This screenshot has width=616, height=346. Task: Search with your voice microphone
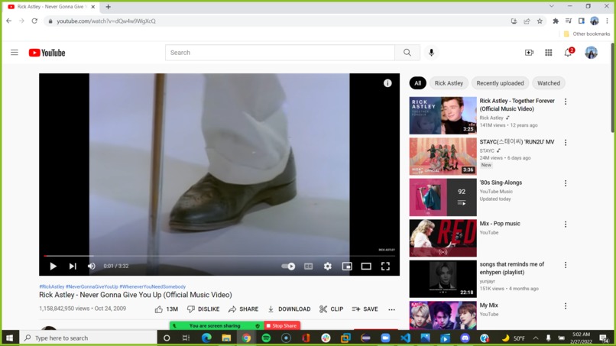click(x=431, y=53)
